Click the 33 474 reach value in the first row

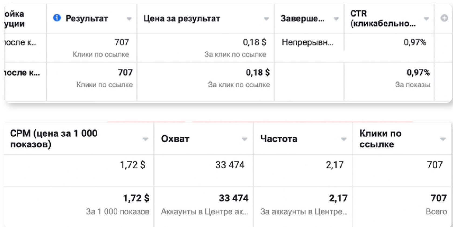point(230,165)
